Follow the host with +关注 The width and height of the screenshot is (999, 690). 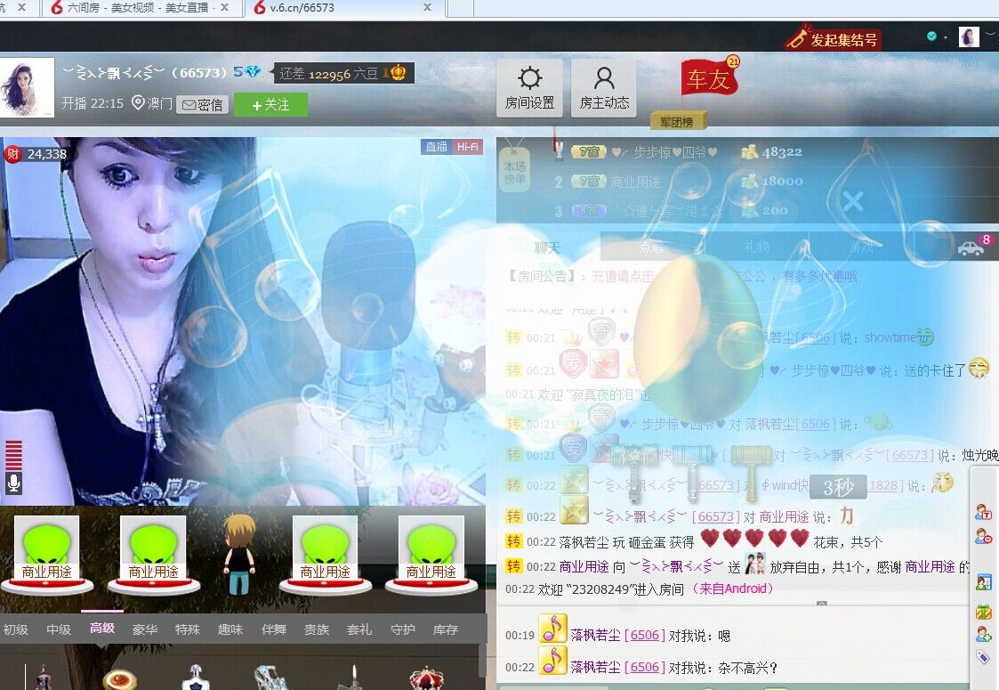[x=270, y=104]
